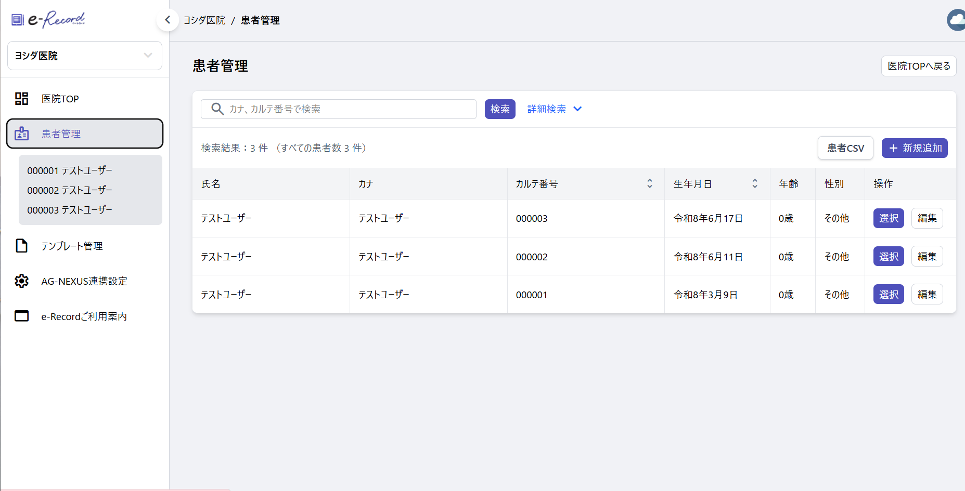Open sidebar patient 000001 テストユーザー
This screenshot has width=965, height=491.
[x=70, y=170]
